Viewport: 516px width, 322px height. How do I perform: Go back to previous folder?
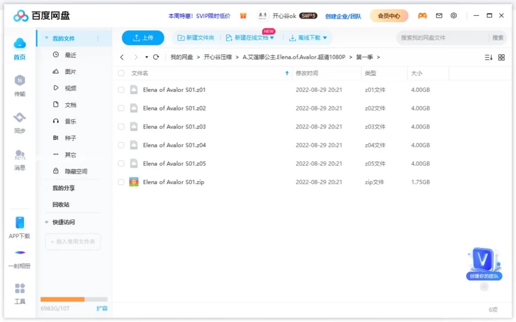(x=122, y=57)
